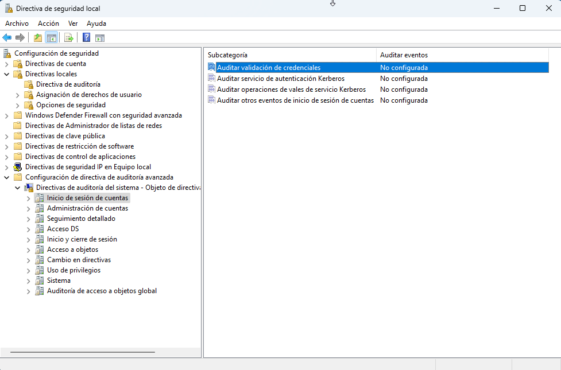Click the icon beside Auditar validación de credenciales
This screenshot has height=370, width=561.
click(x=212, y=67)
